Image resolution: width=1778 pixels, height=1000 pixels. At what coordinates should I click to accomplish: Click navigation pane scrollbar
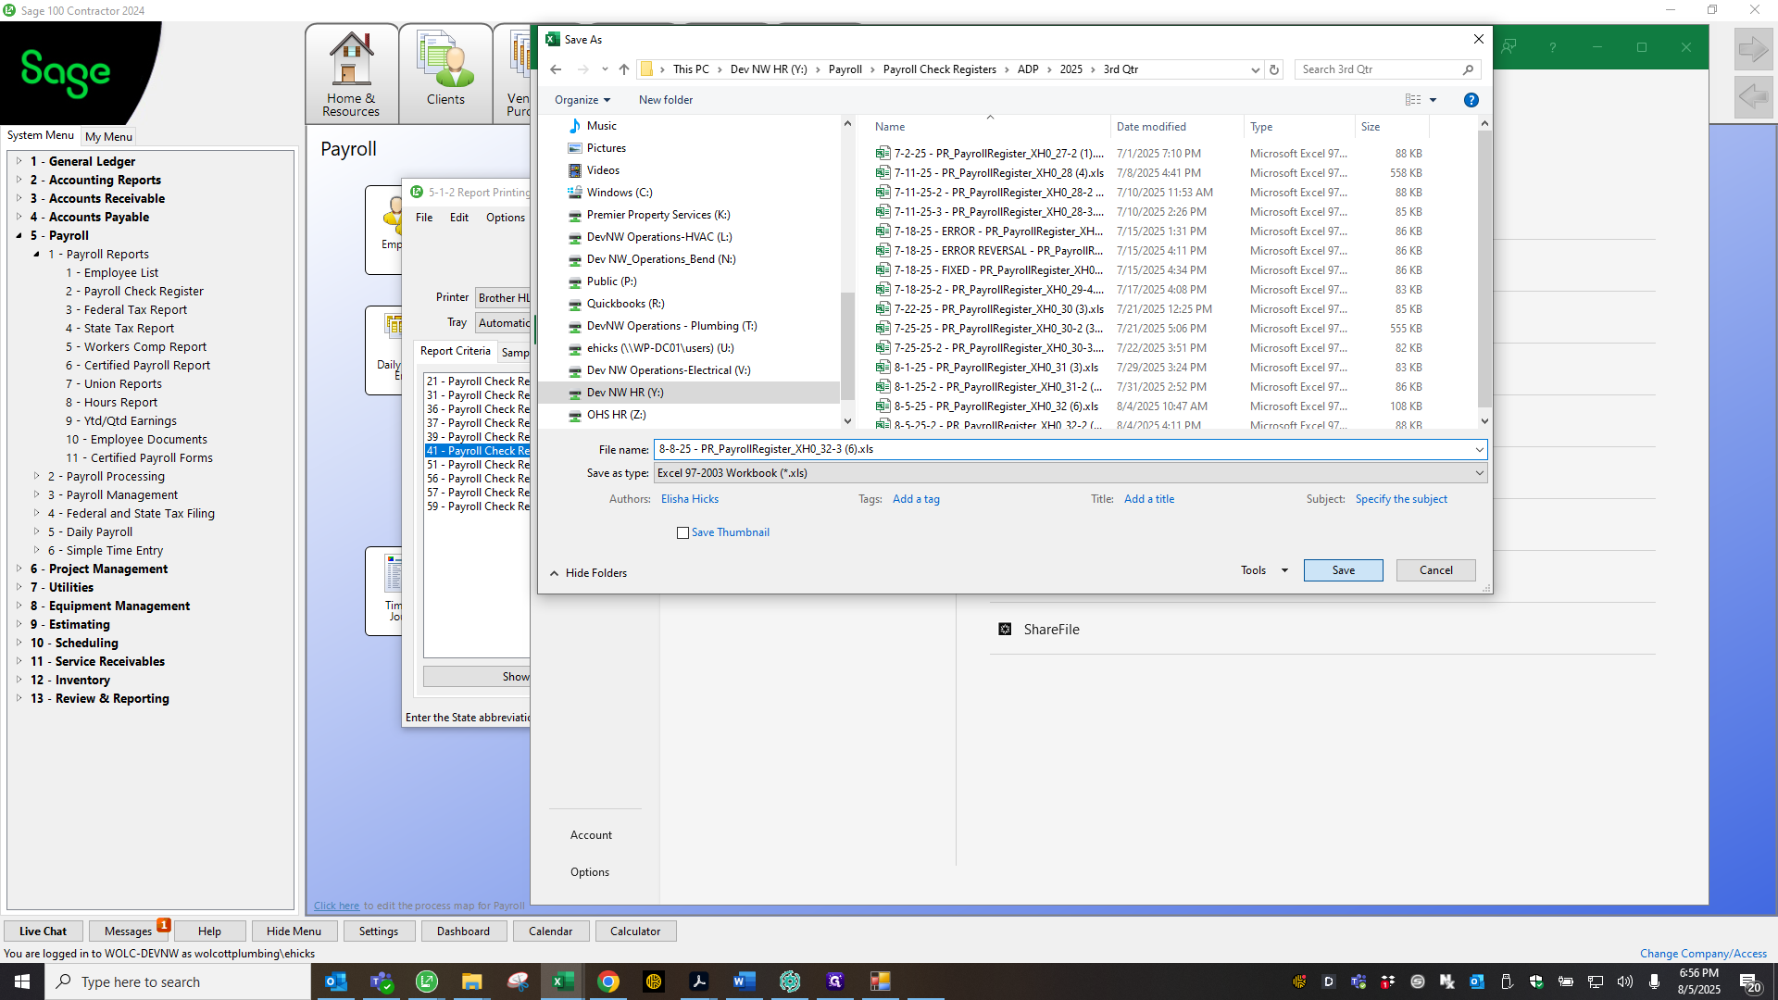point(847,347)
